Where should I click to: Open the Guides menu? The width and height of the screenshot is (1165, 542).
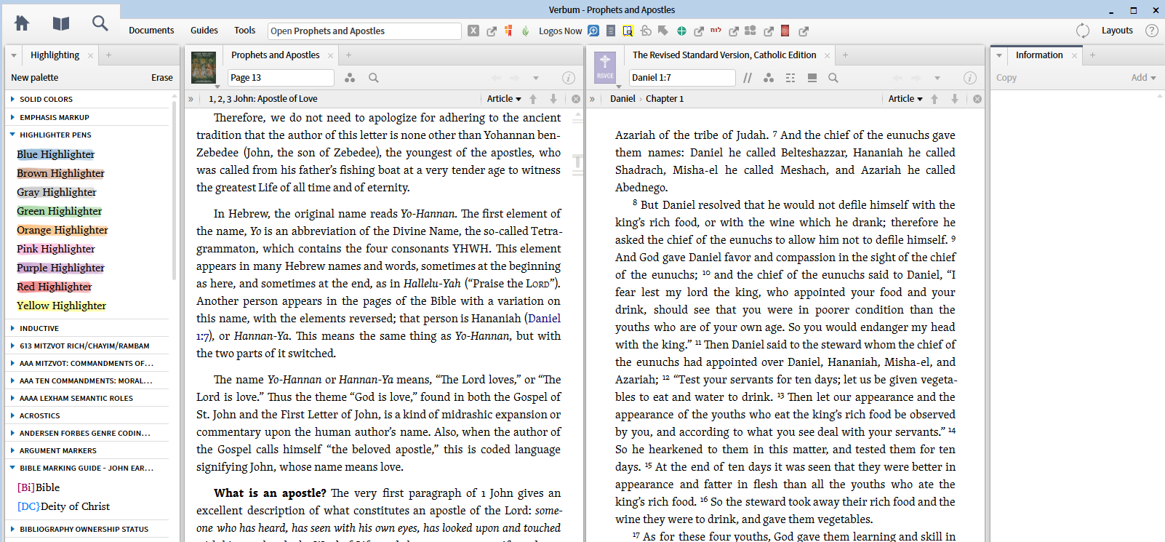(204, 31)
